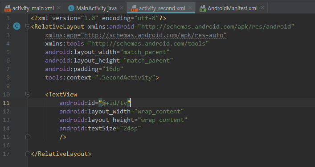Click the "wrap_content" layout_height value on line 13

[163, 120]
